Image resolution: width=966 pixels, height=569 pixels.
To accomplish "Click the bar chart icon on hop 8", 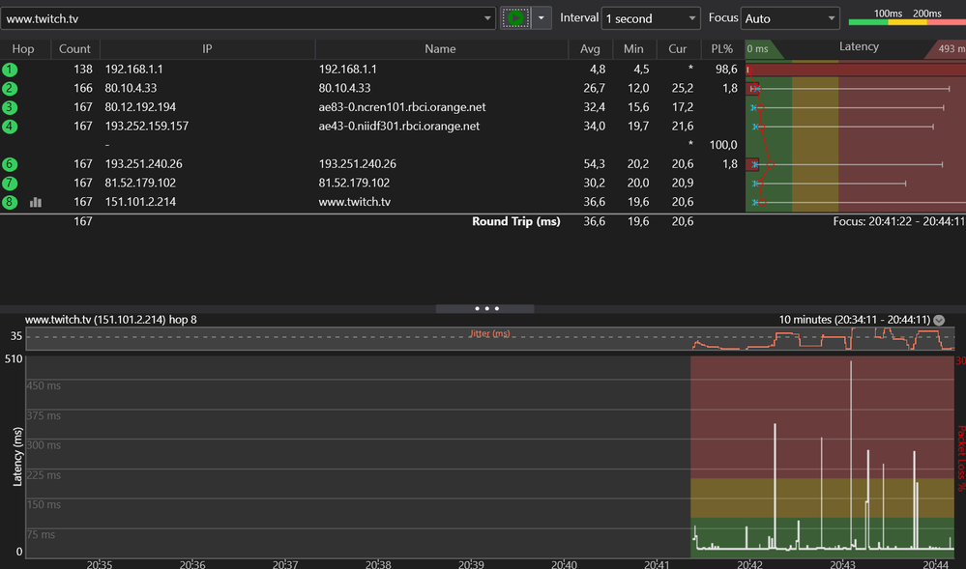I will [36, 202].
